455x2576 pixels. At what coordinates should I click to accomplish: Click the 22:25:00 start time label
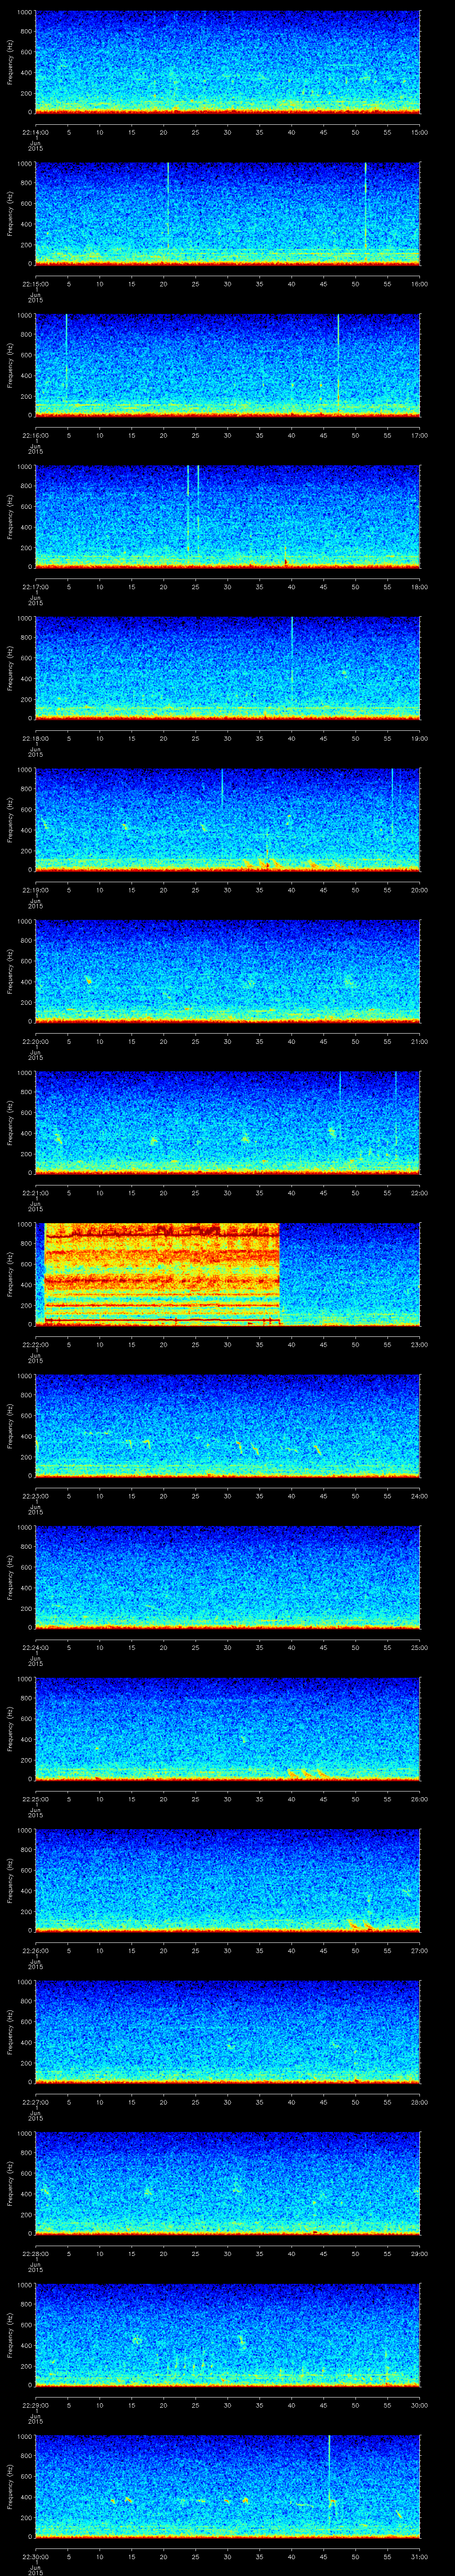[35, 1799]
